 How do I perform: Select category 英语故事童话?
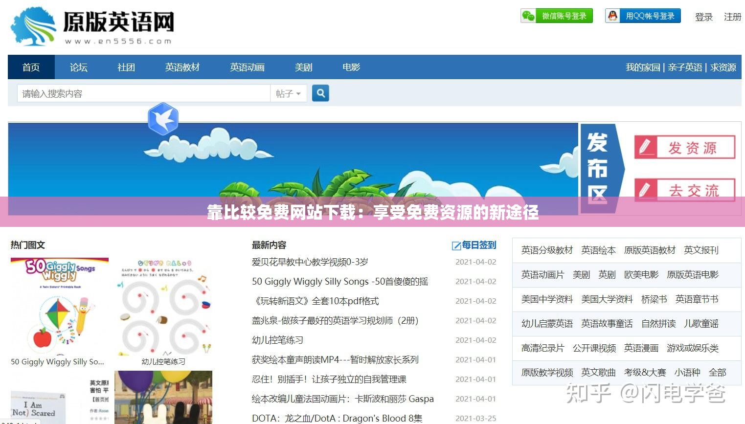pos(607,324)
